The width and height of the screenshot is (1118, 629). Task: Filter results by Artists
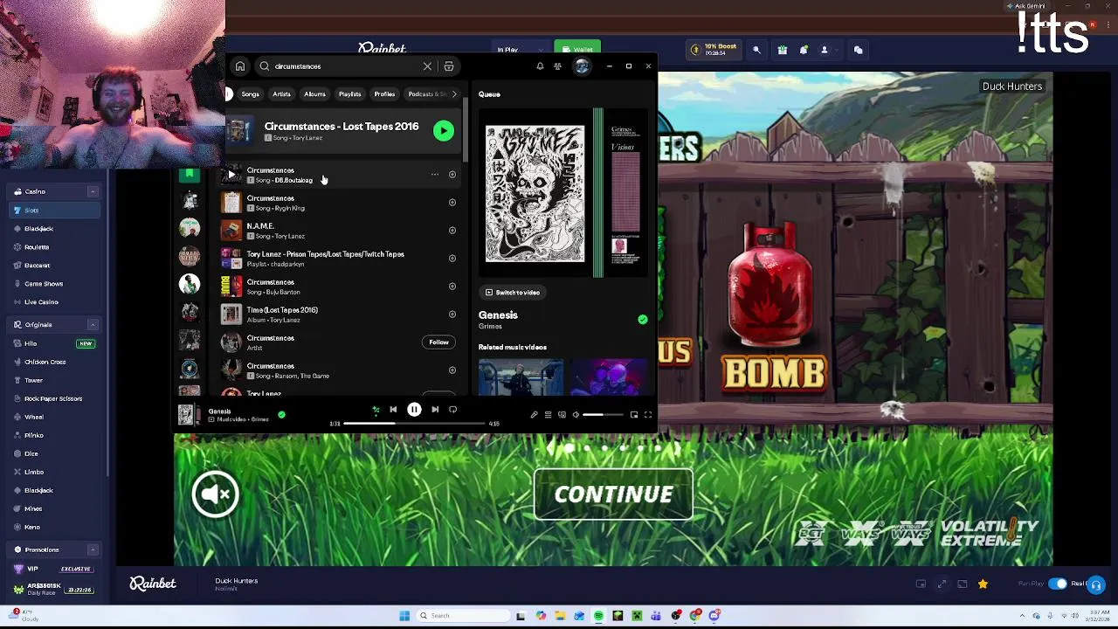click(x=281, y=94)
